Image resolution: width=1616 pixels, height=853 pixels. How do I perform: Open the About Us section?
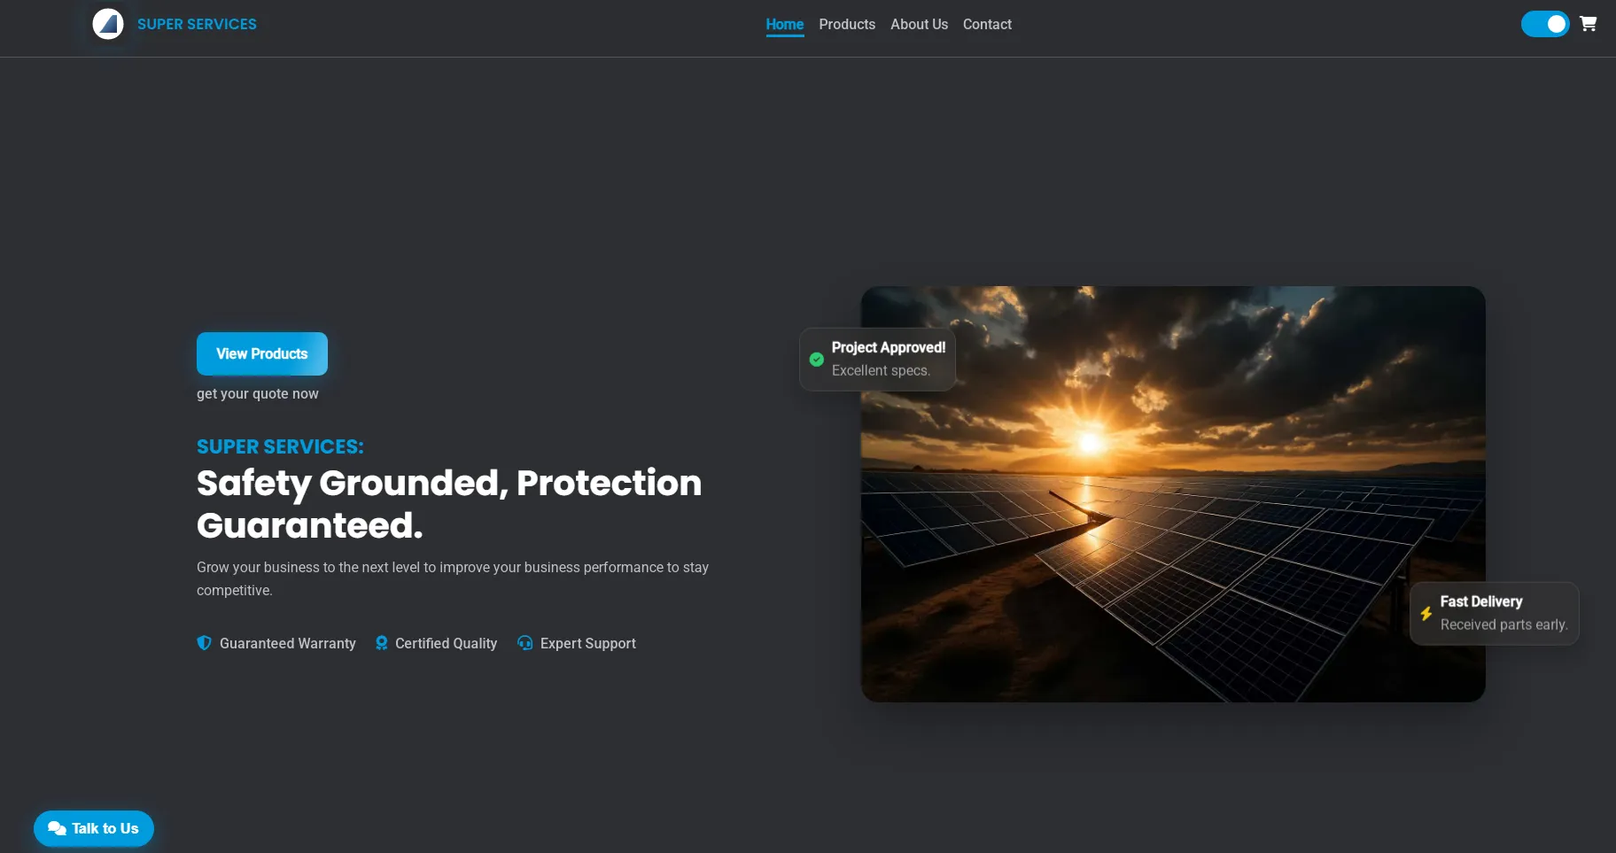click(919, 24)
